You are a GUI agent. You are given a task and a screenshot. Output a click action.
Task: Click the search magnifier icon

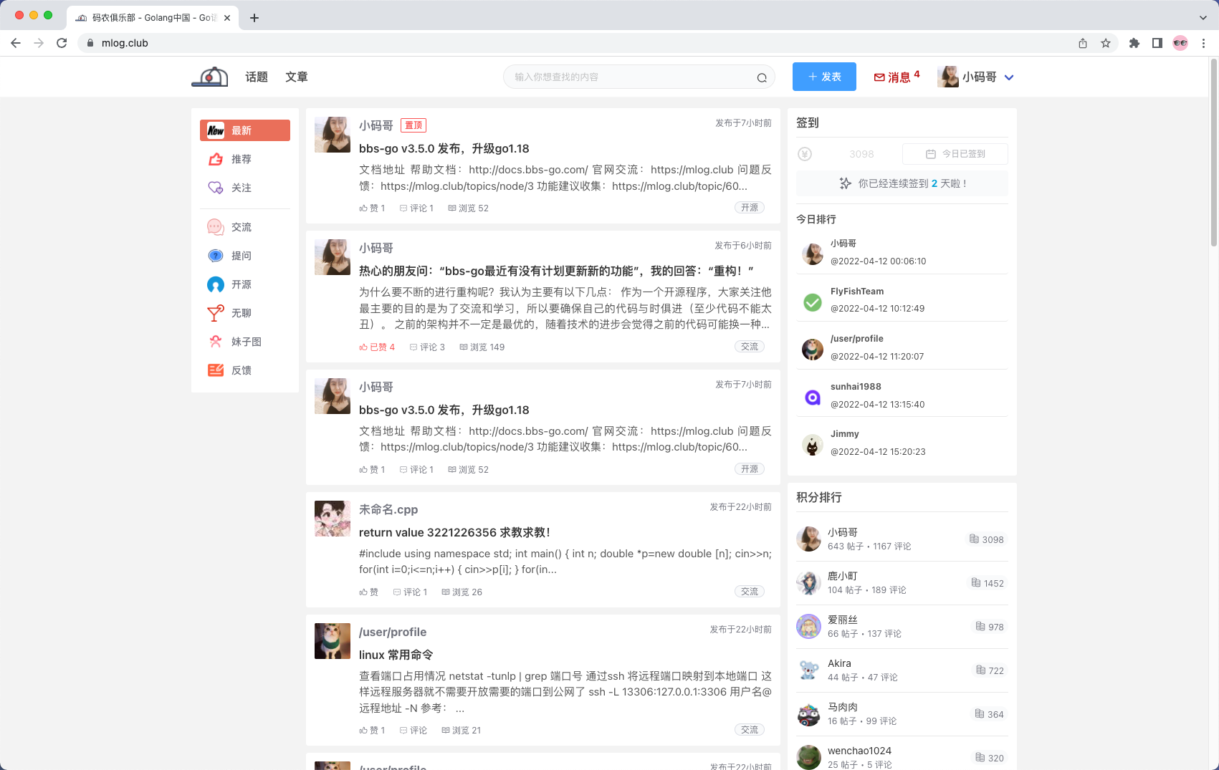click(762, 77)
